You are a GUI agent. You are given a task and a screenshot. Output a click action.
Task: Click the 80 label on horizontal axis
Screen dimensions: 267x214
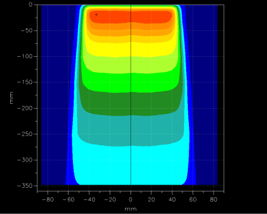click(213, 200)
